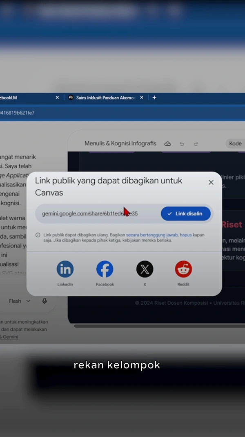
Task: Share the Canvas link on X
Action: (x=145, y=269)
